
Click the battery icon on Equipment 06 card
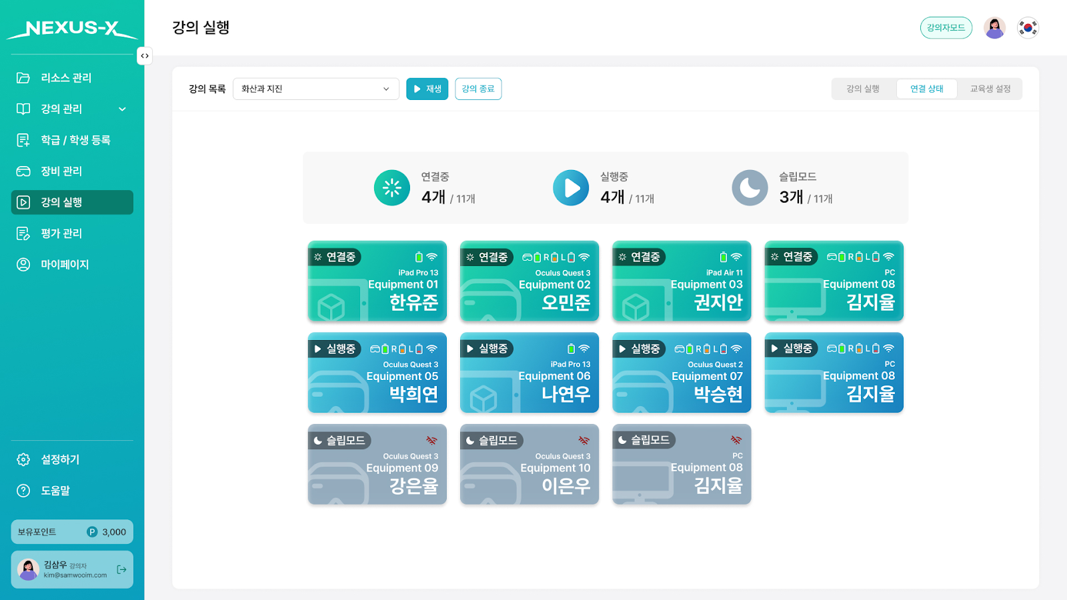click(x=571, y=349)
